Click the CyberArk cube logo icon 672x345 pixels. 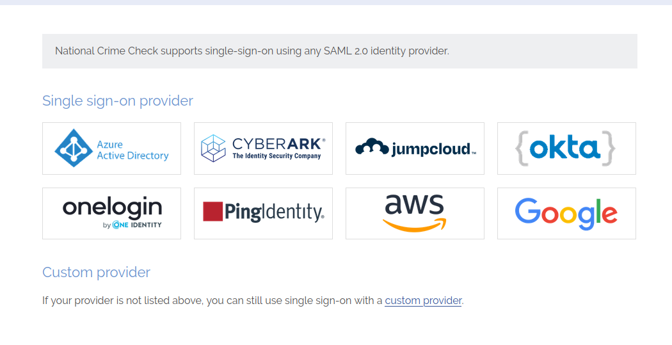pyautogui.click(x=213, y=148)
